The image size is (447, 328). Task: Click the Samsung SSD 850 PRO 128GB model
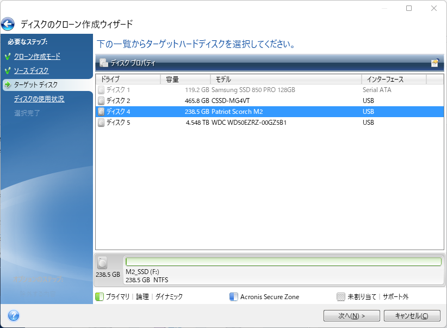(x=253, y=90)
